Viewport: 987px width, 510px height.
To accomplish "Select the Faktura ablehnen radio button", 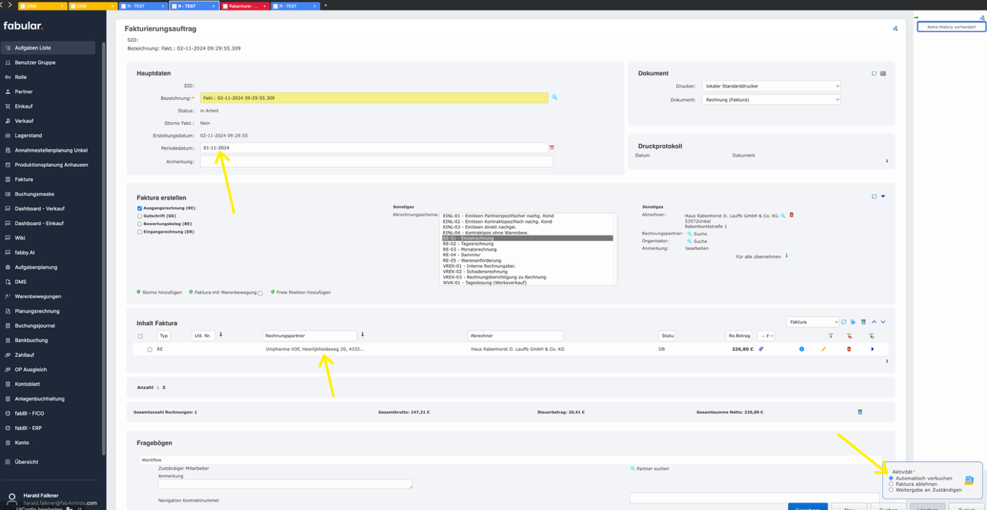I will (891, 484).
